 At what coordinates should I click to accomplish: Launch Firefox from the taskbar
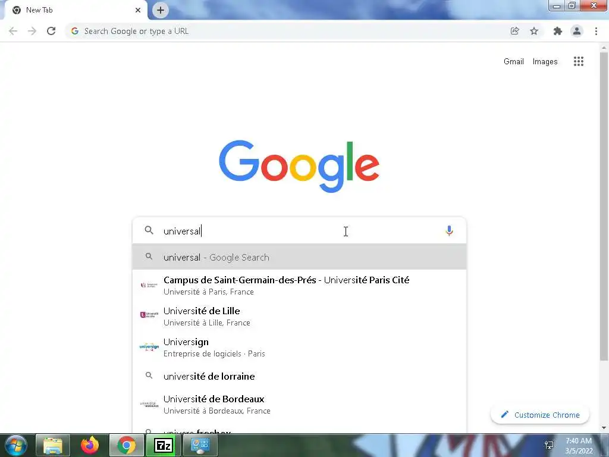pyautogui.click(x=90, y=445)
